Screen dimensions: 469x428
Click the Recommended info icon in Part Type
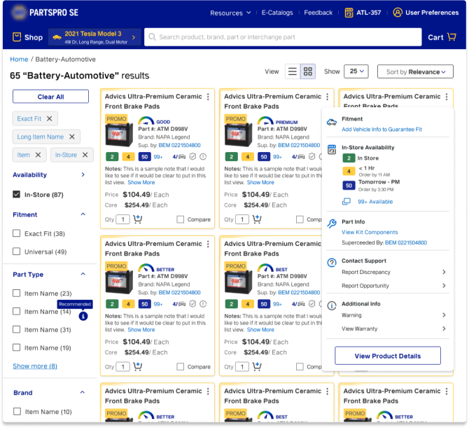(83, 316)
